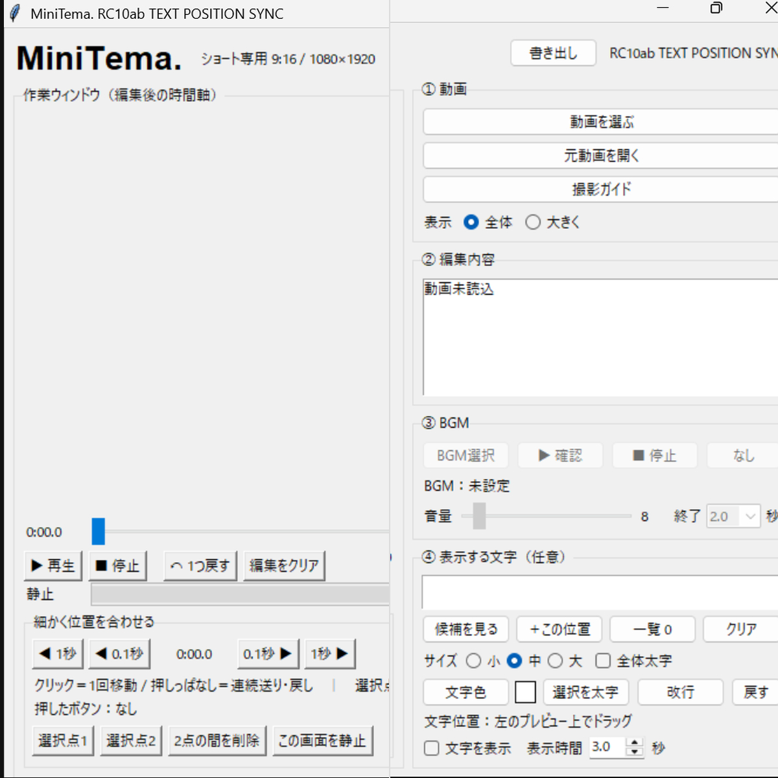The height and width of the screenshot is (778, 778).
Task: Increase 表示時間 with the up arrow
Action: tap(635, 742)
